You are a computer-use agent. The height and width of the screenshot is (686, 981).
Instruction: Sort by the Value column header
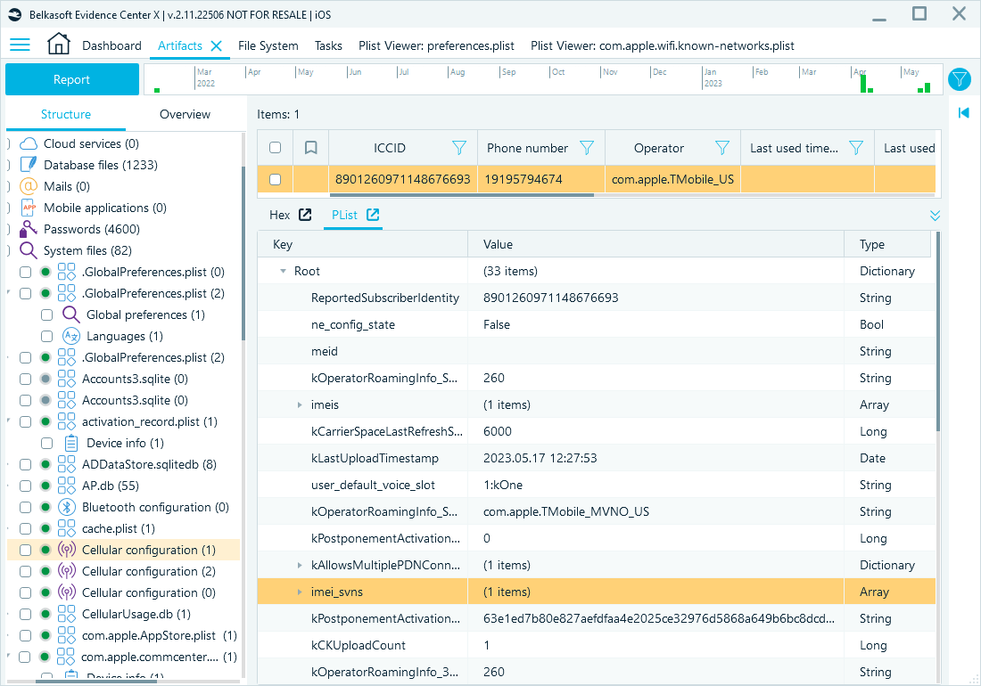click(655, 244)
